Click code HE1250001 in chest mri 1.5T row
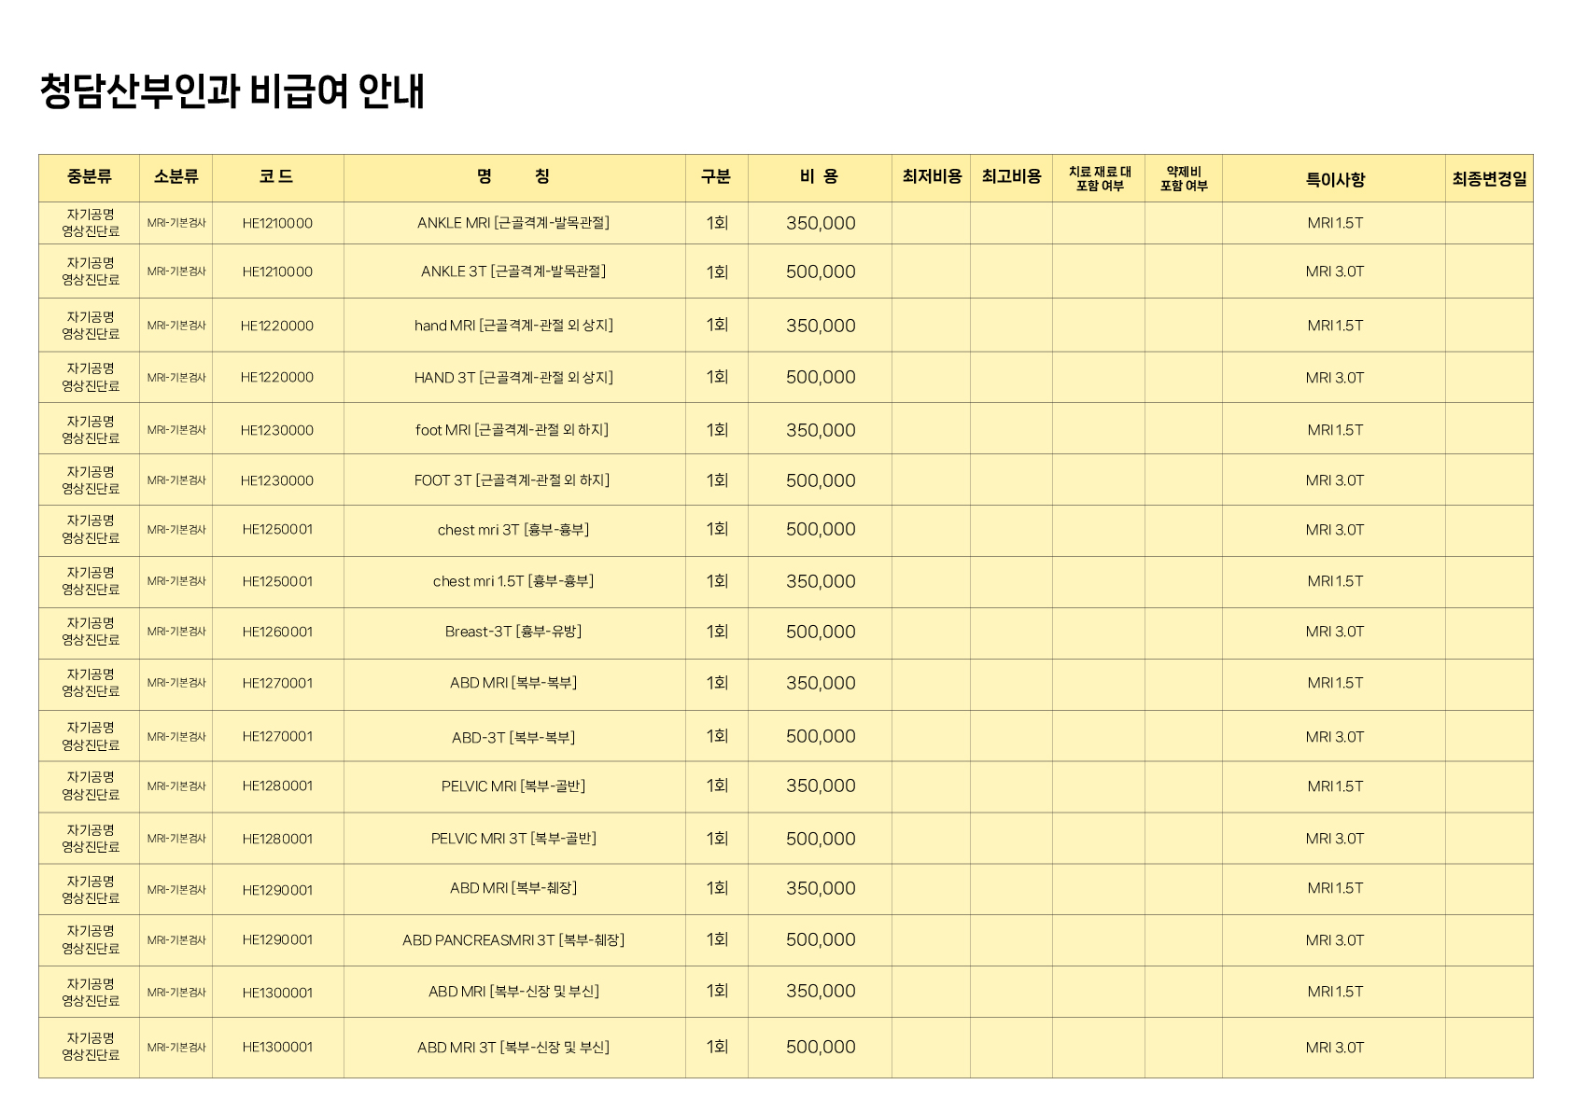The height and width of the screenshot is (1112, 1573). click(277, 581)
